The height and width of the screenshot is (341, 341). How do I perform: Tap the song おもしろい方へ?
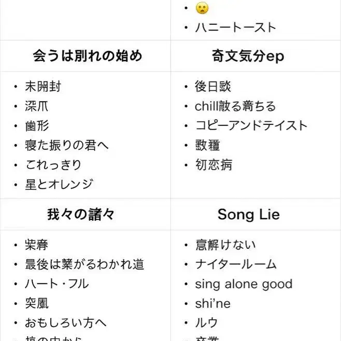66,322
